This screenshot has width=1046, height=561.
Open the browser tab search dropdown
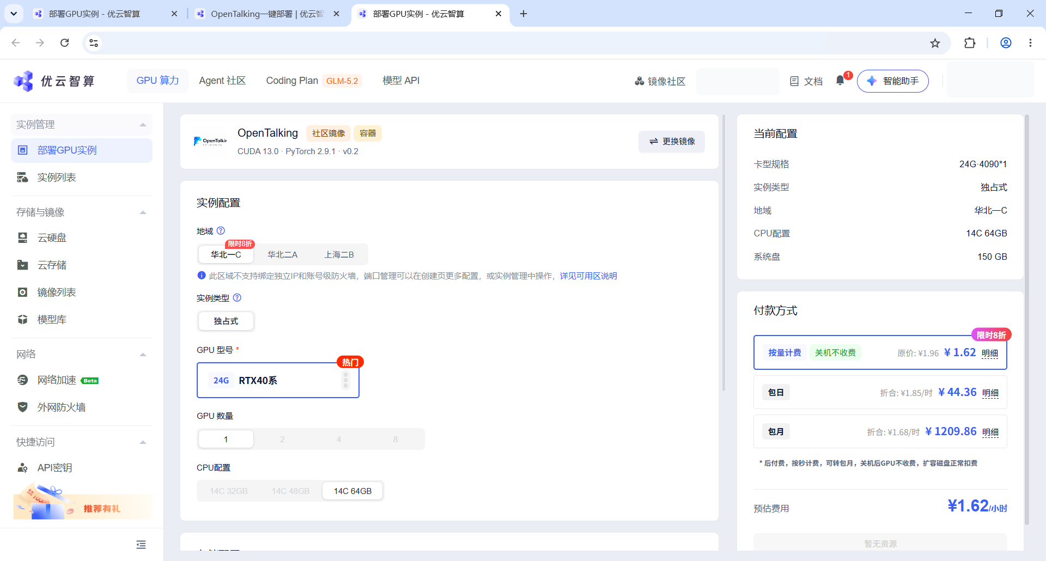(x=14, y=14)
